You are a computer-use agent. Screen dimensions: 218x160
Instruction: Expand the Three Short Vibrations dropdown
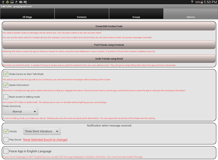point(42,131)
